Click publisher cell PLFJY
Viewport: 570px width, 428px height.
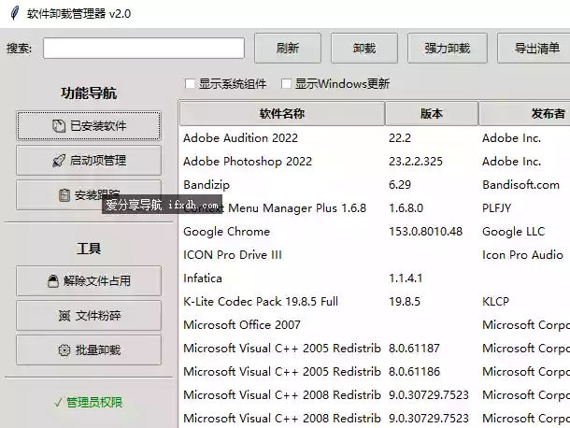[x=496, y=208]
